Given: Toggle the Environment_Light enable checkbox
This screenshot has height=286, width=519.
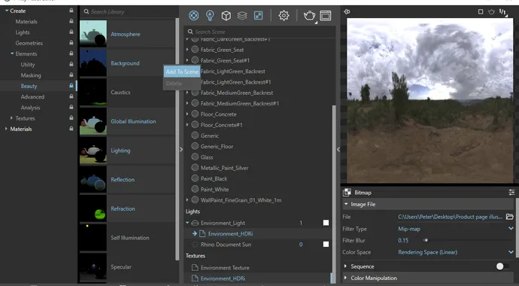Looking at the screenshot, I should tap(326, 223).
